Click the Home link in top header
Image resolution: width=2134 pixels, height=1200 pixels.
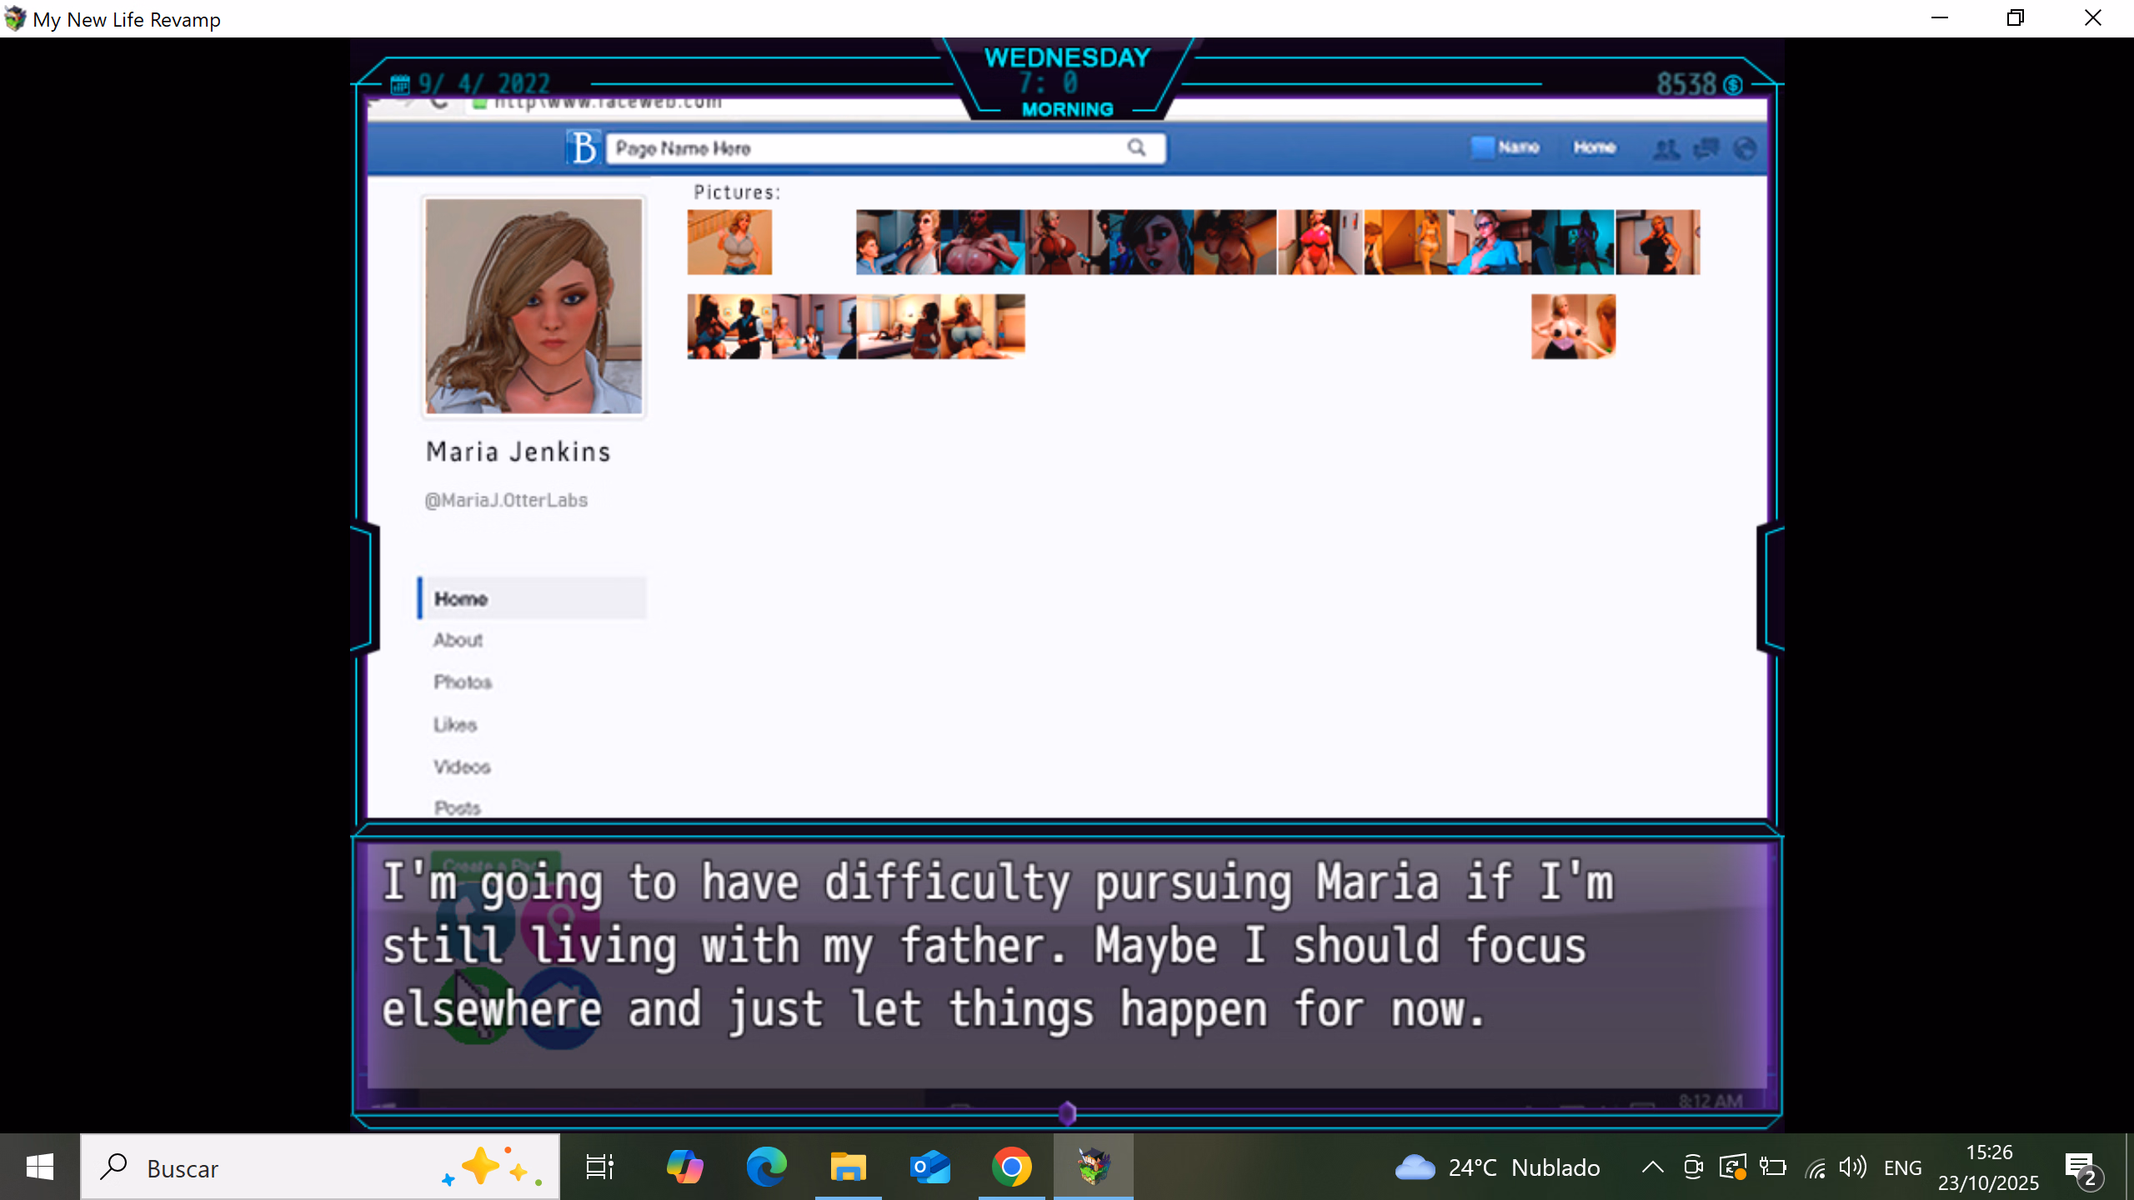tap(1594, 147)
